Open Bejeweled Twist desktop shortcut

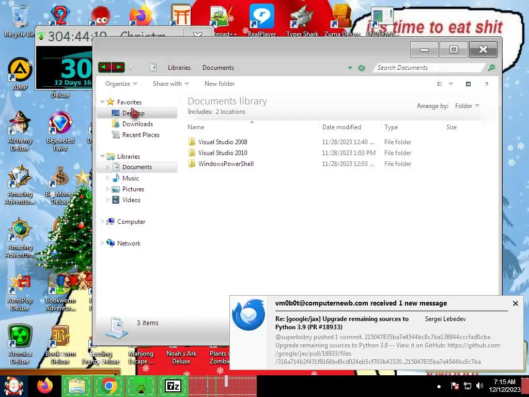coord(60,131)
